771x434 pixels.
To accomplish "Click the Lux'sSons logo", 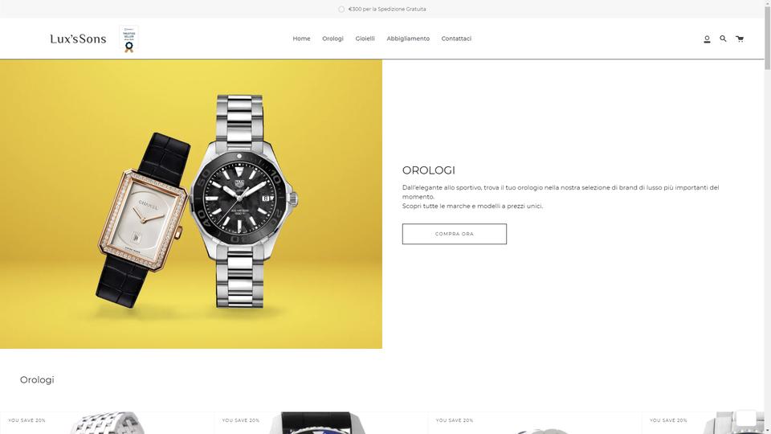I will 78,39.
